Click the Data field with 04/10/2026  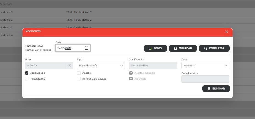69,48
